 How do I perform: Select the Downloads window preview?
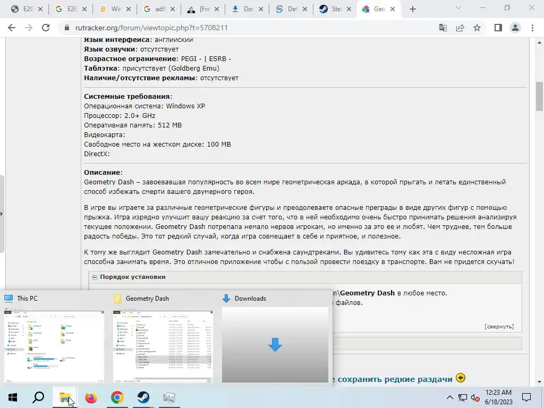[x=275, y=338]
